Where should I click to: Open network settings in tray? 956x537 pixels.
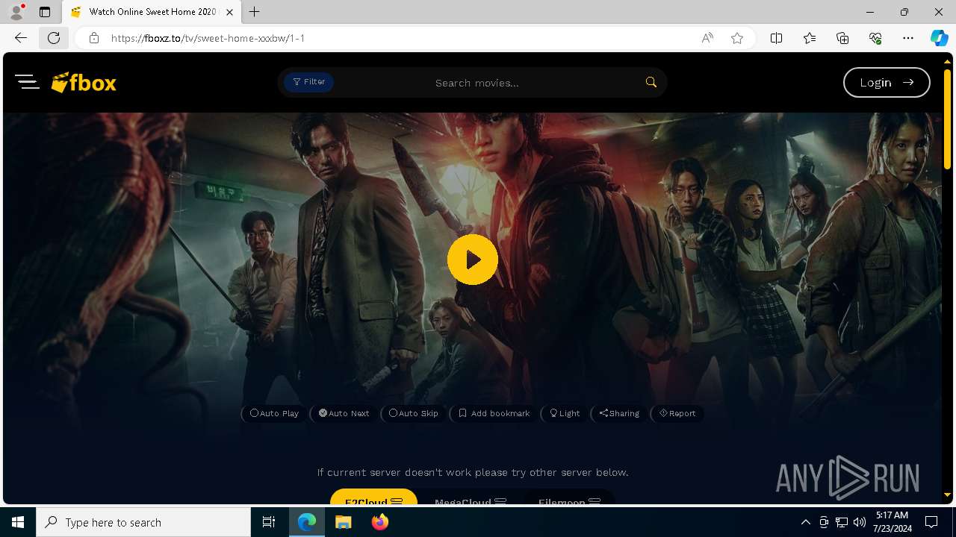point(842,522)
